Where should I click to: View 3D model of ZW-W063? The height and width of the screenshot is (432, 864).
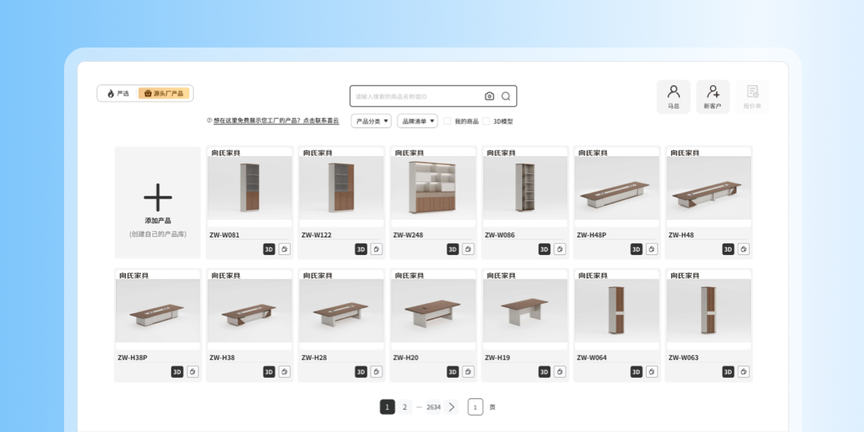[728, 372]
